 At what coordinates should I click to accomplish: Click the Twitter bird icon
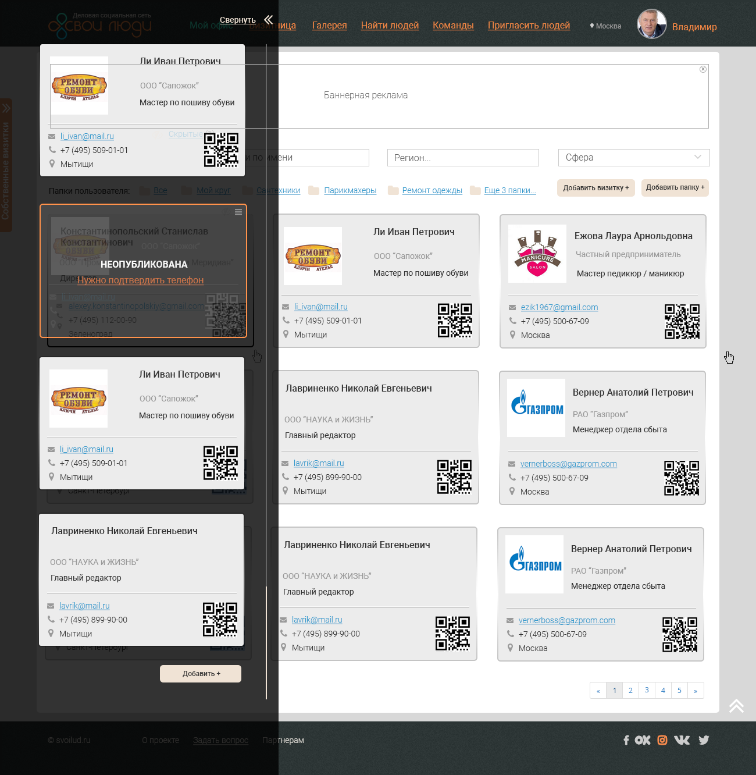[x=704, y=740]
